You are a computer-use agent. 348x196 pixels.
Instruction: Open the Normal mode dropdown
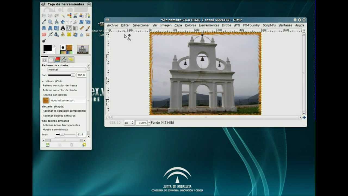[x=67, y=70]
